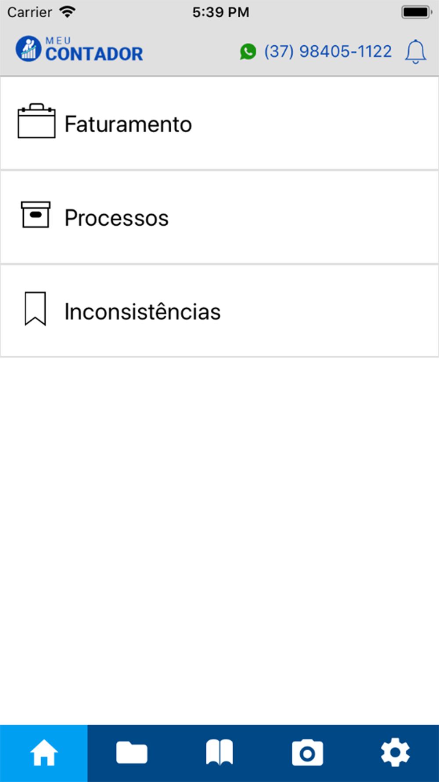The width and height of the screenshot is (439, 782).
Task: Open the Home tab in bottom bar
Action: pos(44,753)
